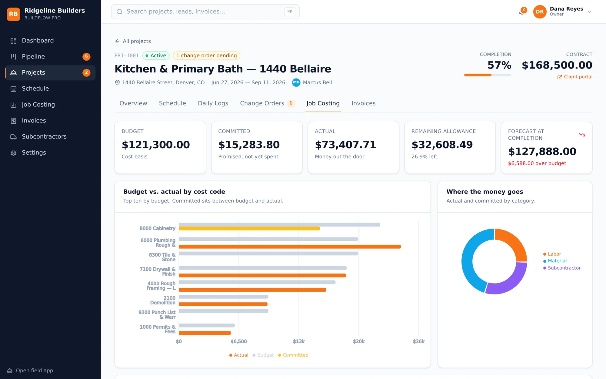Switch to the project Schedule tab

[172, 103]
